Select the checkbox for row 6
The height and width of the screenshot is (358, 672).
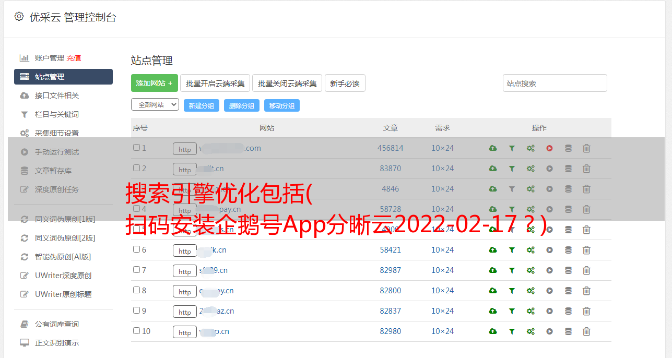(x=136, y=249)
